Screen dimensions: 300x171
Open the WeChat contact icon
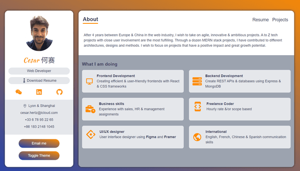19,92
